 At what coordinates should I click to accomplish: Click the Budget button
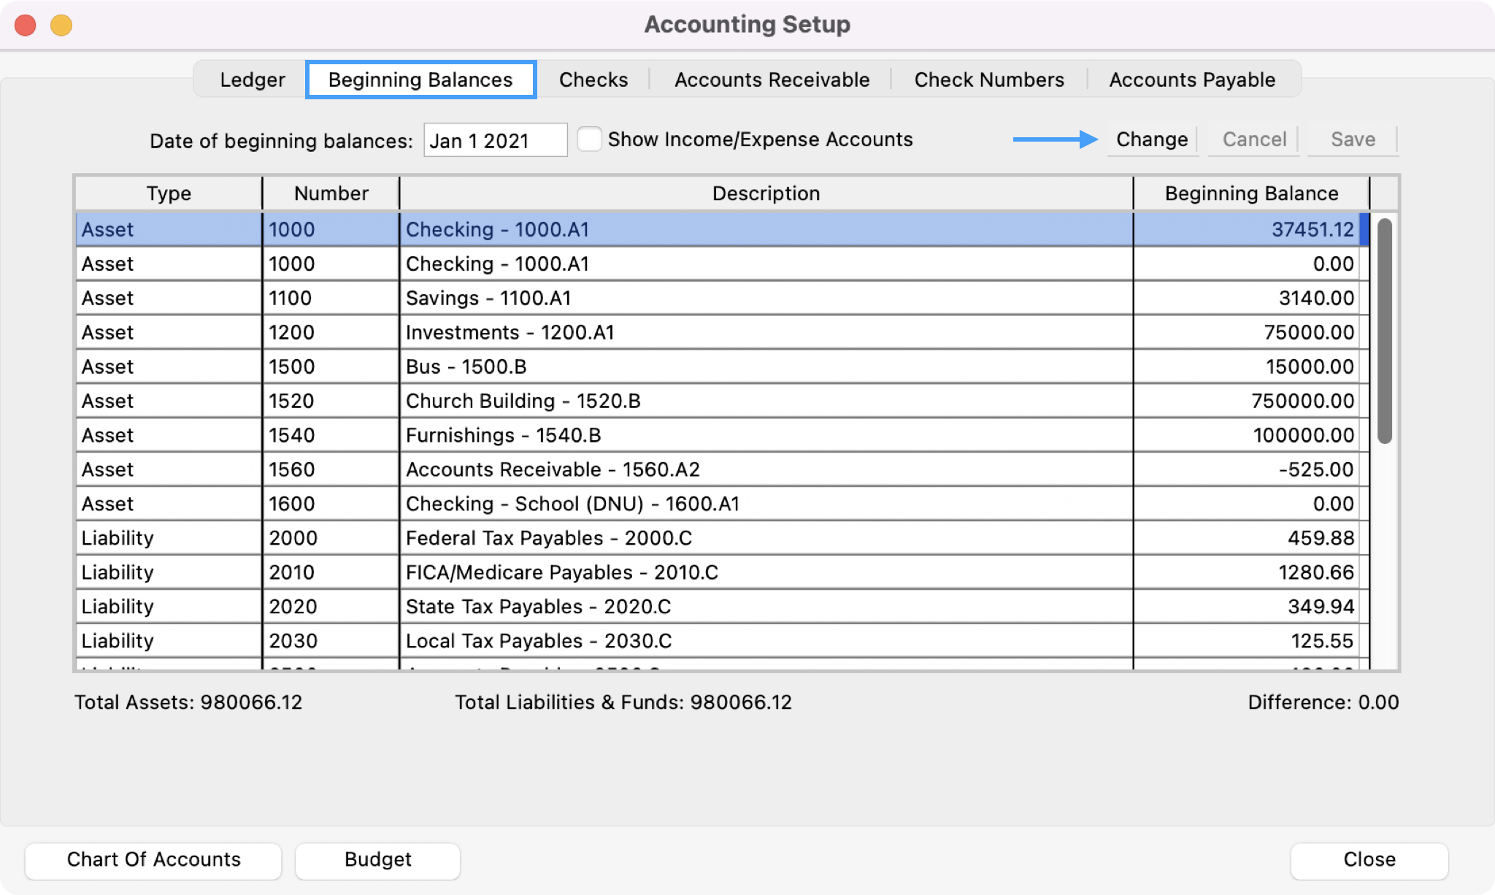[377, 860]
